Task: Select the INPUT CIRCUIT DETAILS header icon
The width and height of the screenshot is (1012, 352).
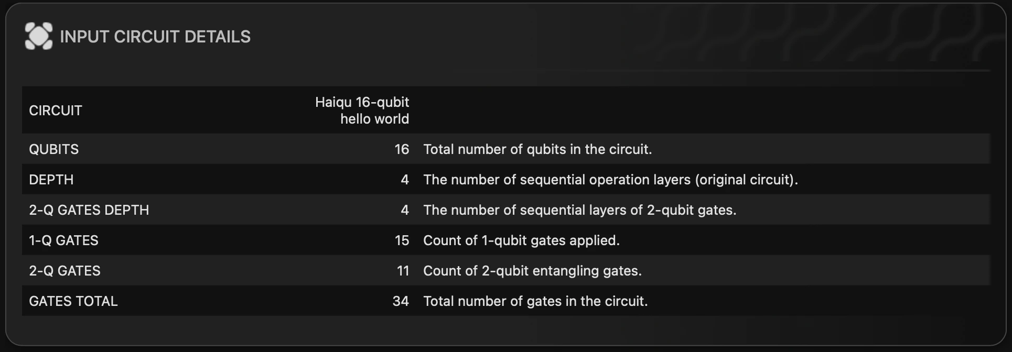Action: (x=39, y=37)
